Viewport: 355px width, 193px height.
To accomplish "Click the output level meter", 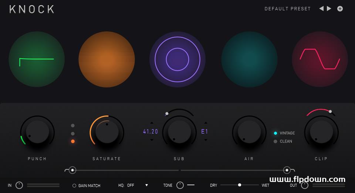I will (x=329, y=185).
